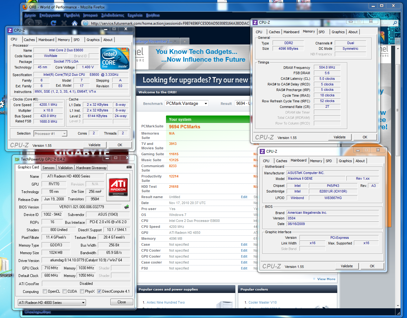Click Validate in Memory CPU-Z window

coord(339,137)
